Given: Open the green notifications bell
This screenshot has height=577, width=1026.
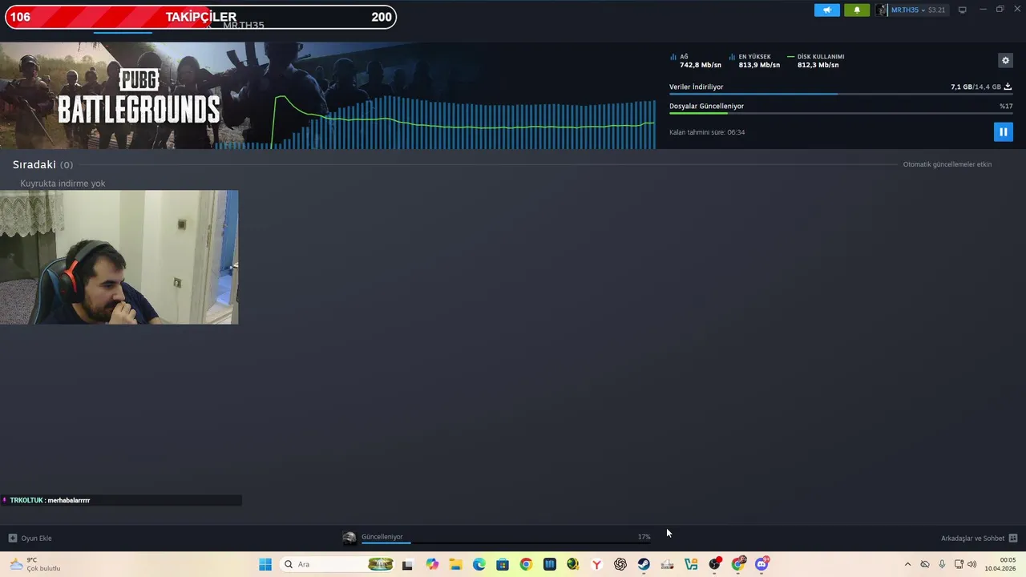Looking at the screenshot, I should coord(857,10).
